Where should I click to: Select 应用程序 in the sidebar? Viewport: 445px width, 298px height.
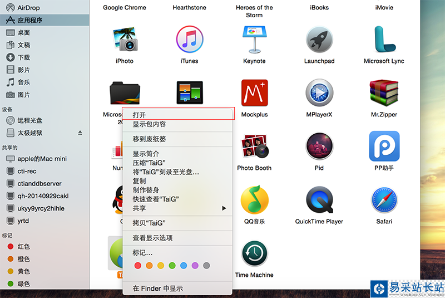pyautogui.click(x=44, y=20)
